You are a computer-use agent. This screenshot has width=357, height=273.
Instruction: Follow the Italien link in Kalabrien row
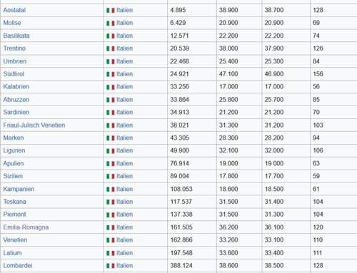point(124,86)
